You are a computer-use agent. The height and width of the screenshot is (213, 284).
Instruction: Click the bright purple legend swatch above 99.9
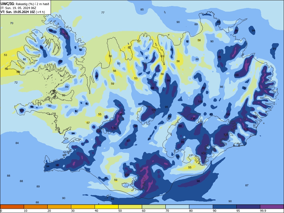272,207
